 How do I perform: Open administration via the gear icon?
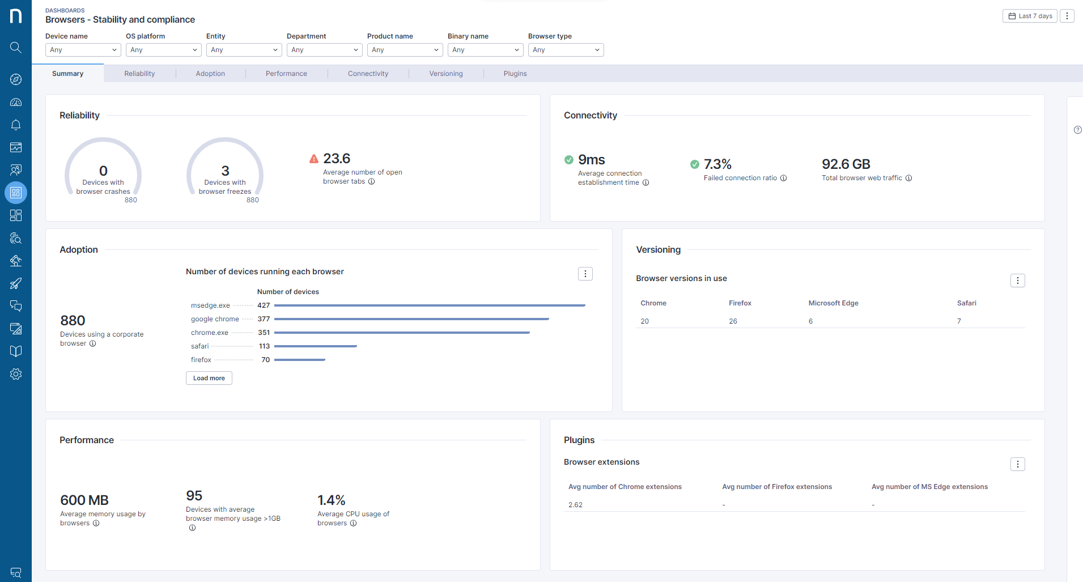[16, 374]
